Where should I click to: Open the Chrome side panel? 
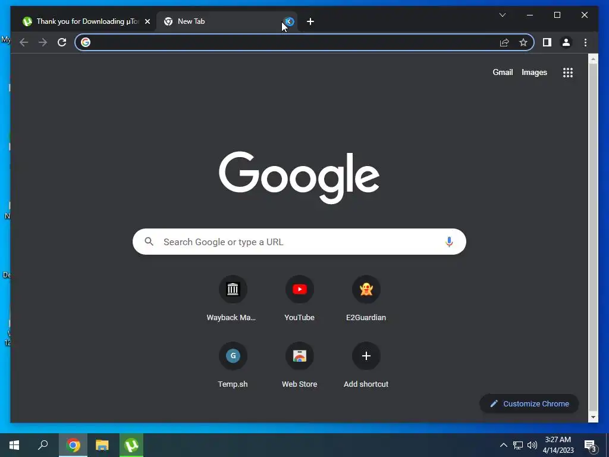547,42
